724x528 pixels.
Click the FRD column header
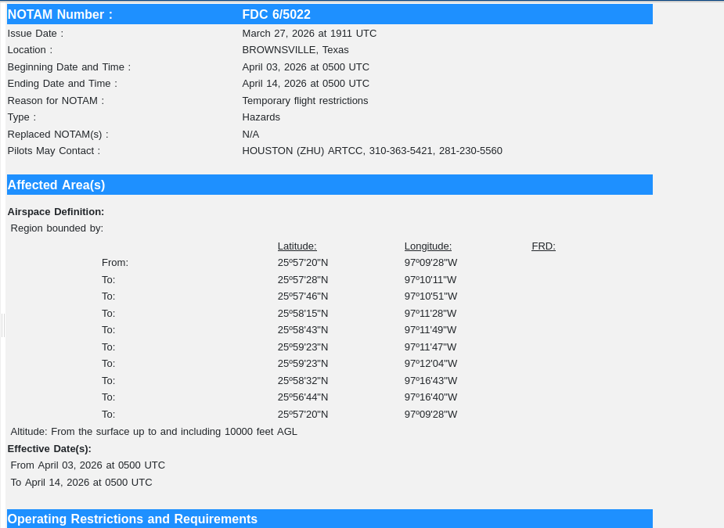(x=543, y=246)
